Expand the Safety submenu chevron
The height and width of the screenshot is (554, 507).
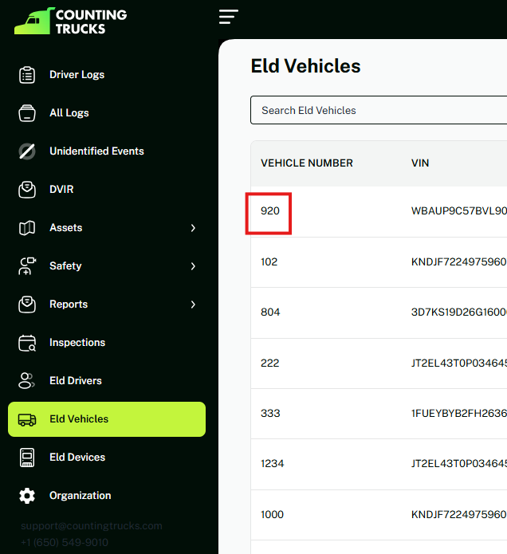tap(193, 266)
